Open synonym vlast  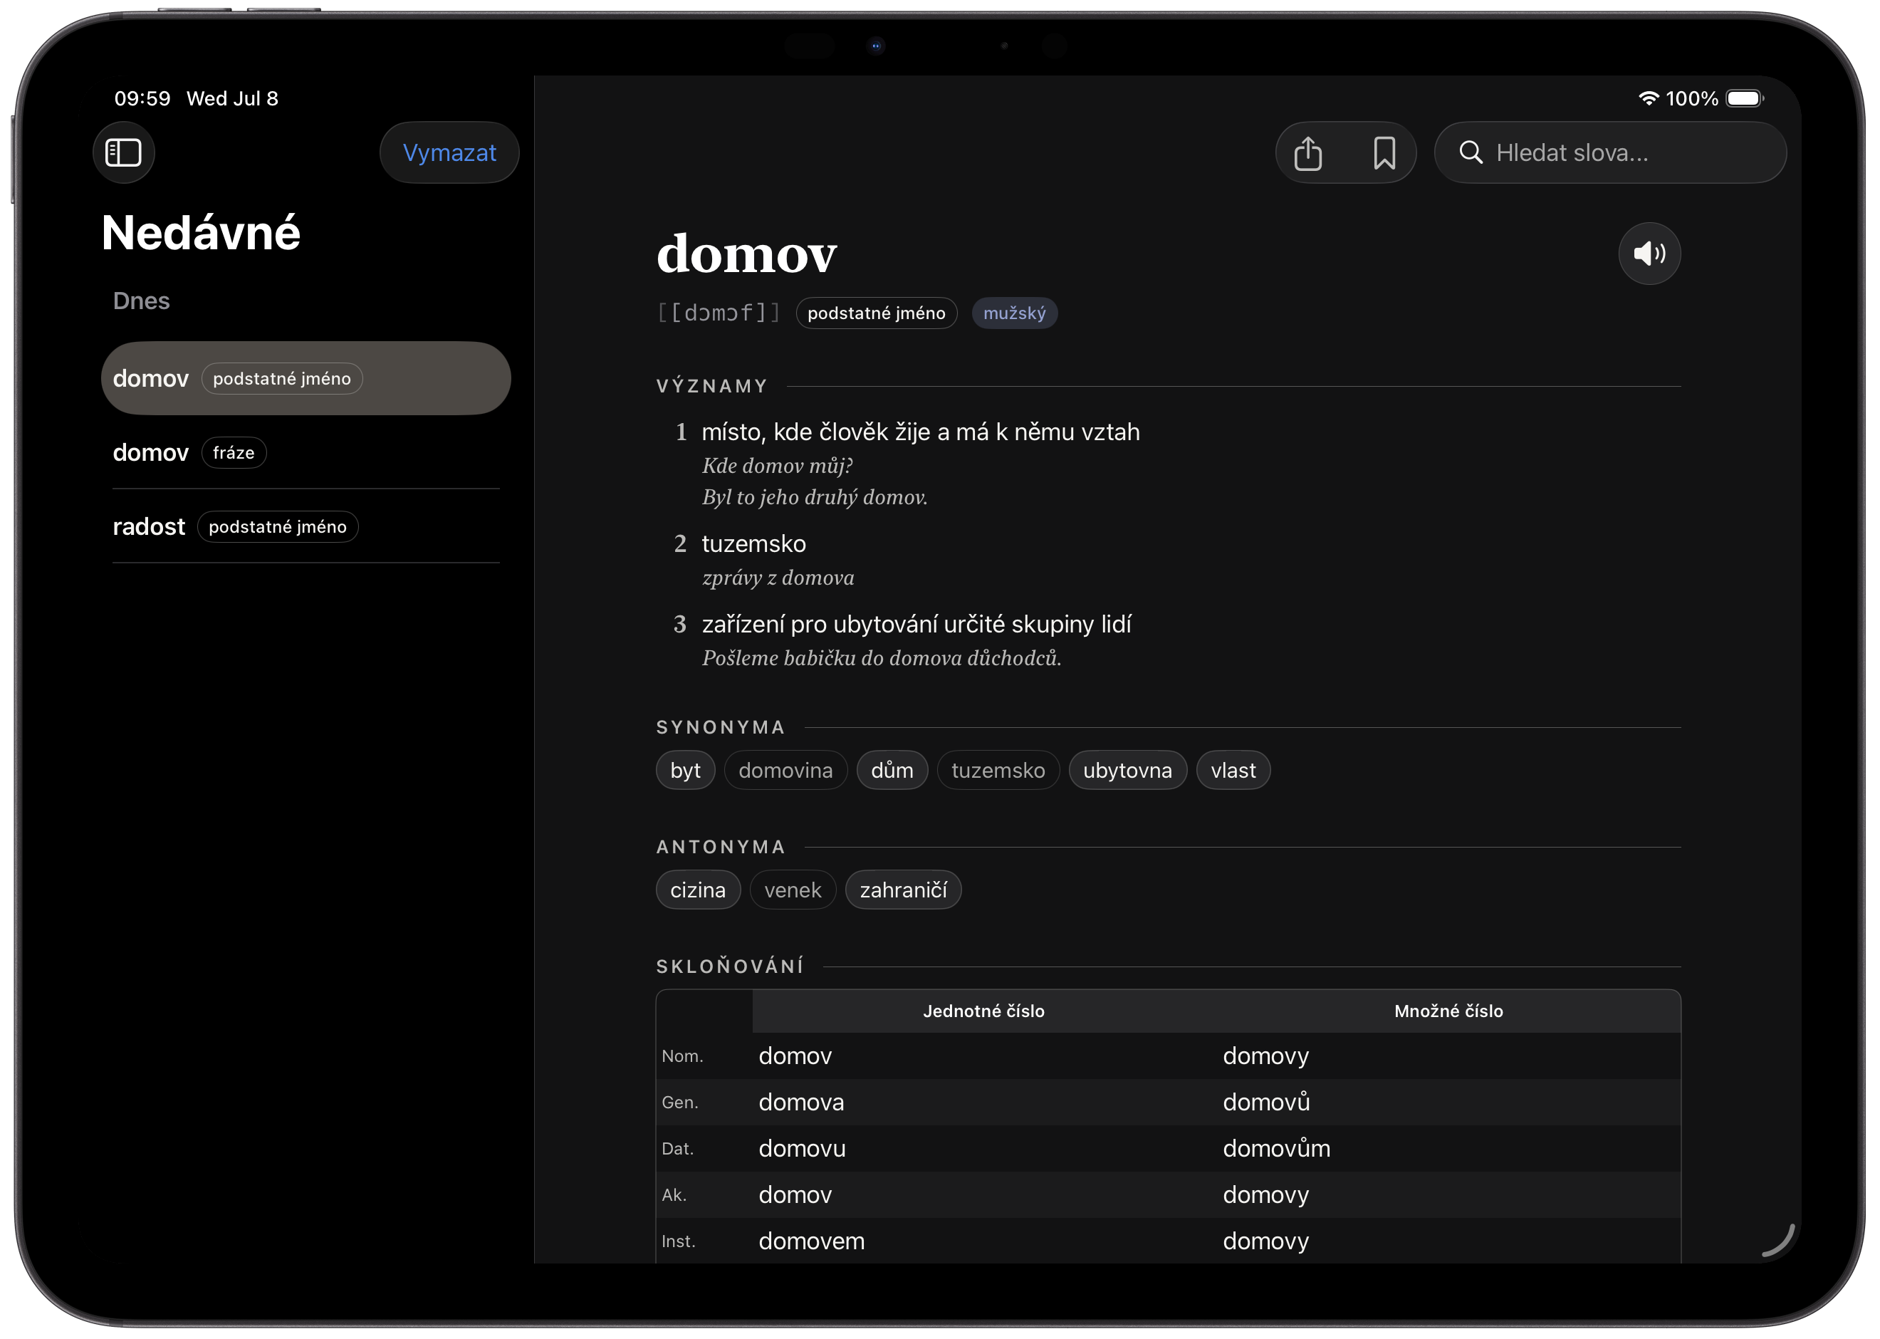(1233, 770)
